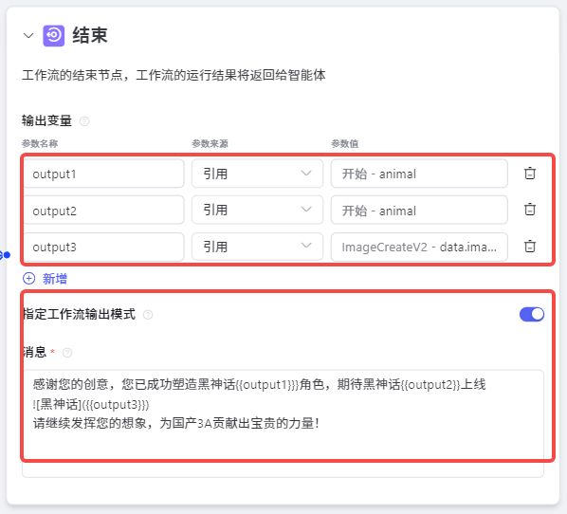Toggle off 指定工作流输出模式 switch
Viewport: 567px width, 514px height.
tap(532, 314)
